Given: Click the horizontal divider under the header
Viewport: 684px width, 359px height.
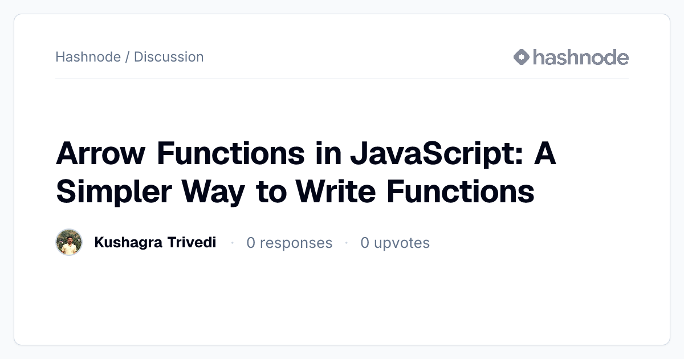Looking at the screenshot, I should [x=342, y=79].
